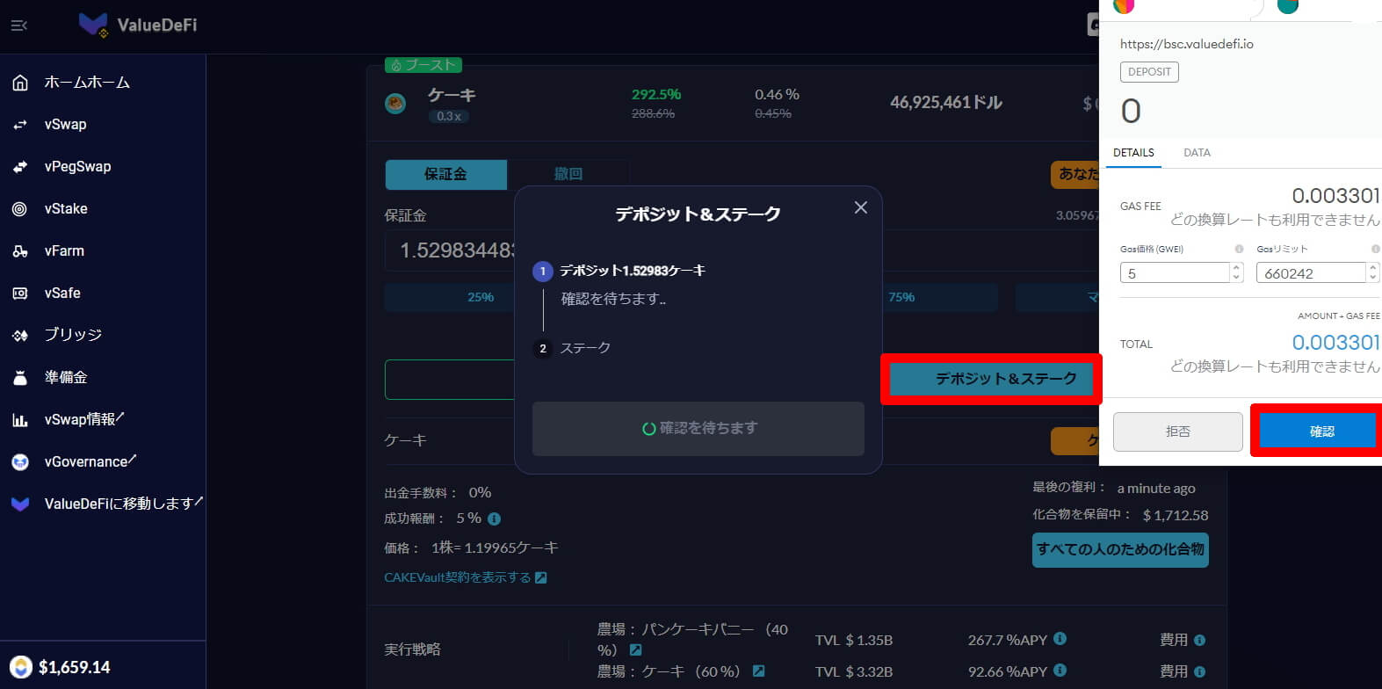Click the vGovernance icon
Image resolution: width=1382 pixels, height=689 pixels.
[x=20, y=462]
